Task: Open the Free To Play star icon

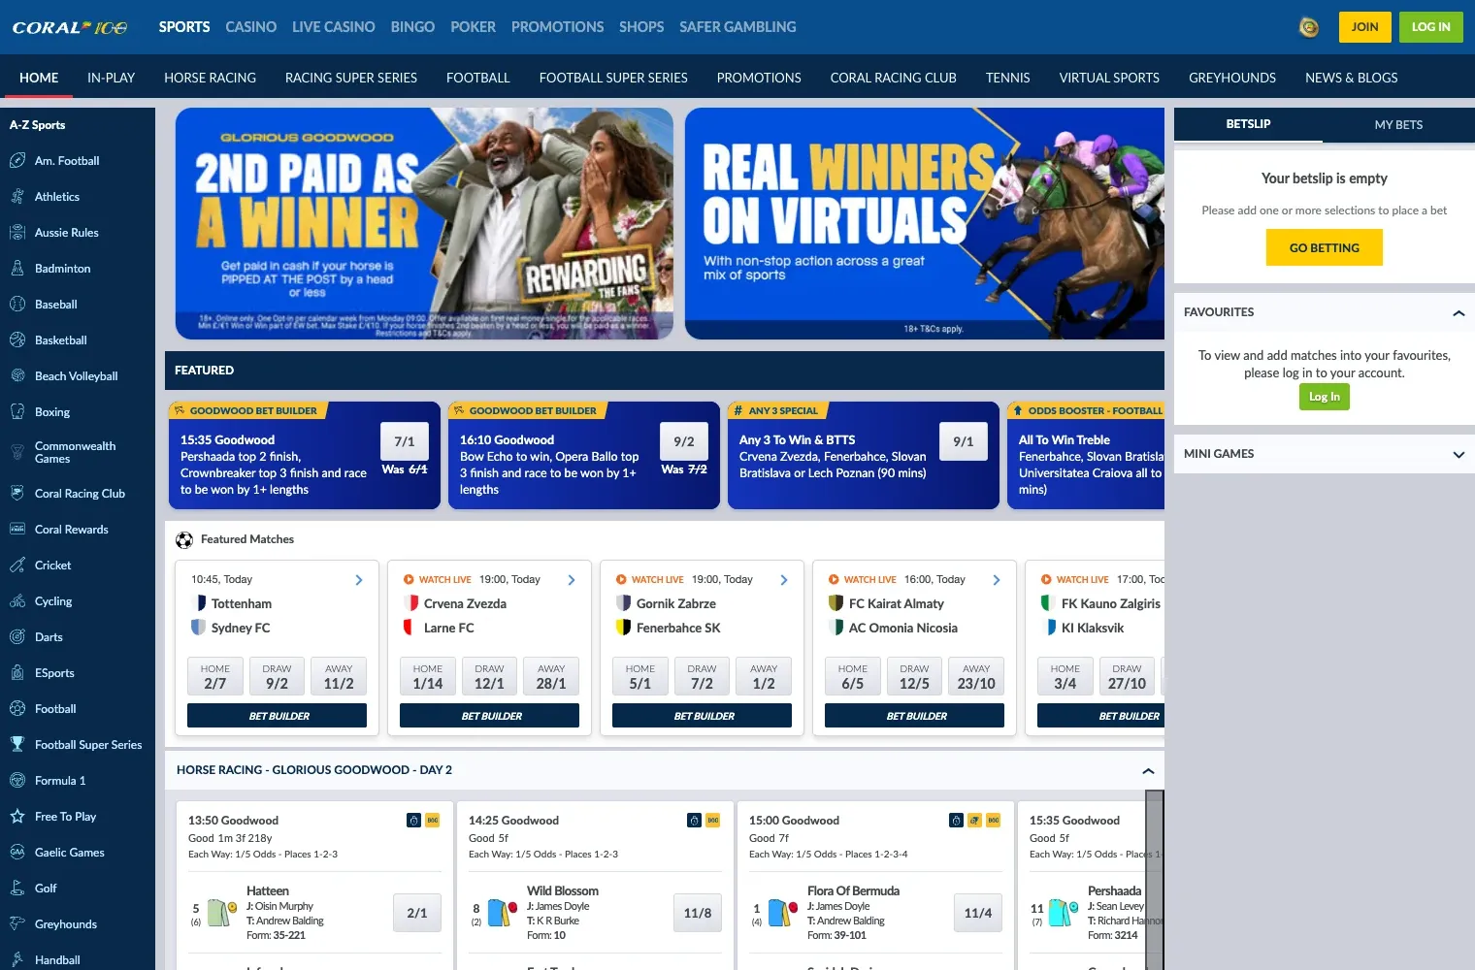Action: coord(17,817)
